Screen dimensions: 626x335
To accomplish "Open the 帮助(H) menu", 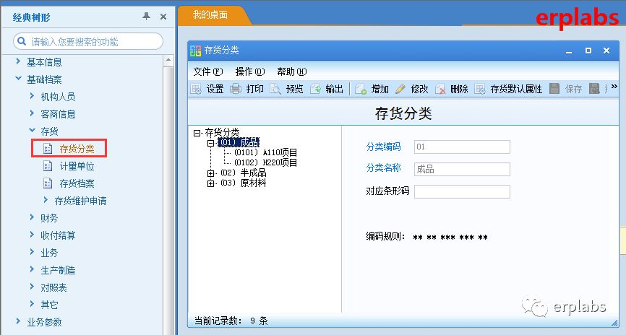I will pos(292,71).
